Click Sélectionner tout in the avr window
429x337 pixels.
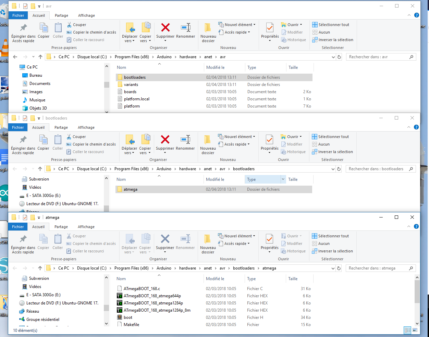click(331, 25)
